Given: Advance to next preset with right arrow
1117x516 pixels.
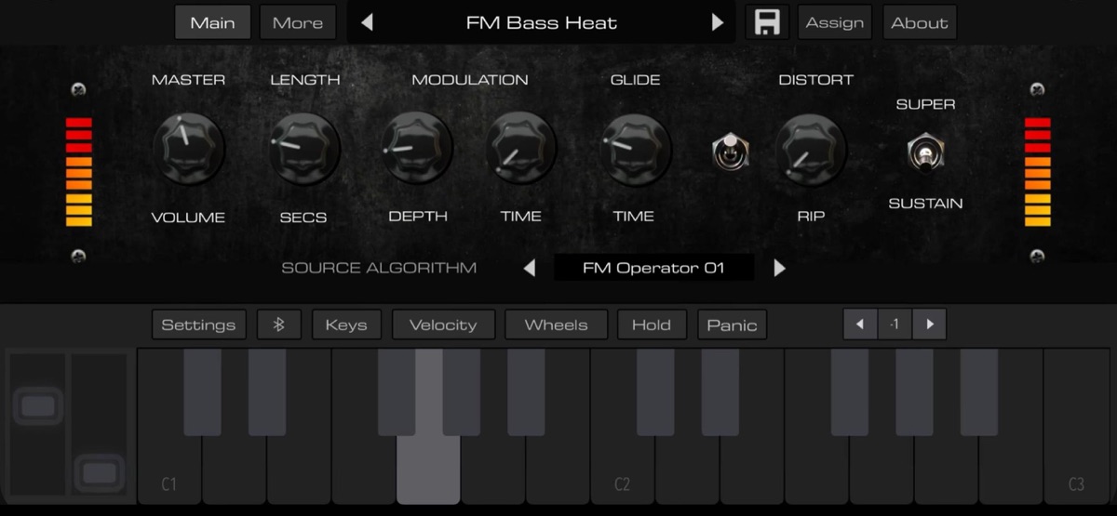Looking at the screenshot, I should (718, 22).
